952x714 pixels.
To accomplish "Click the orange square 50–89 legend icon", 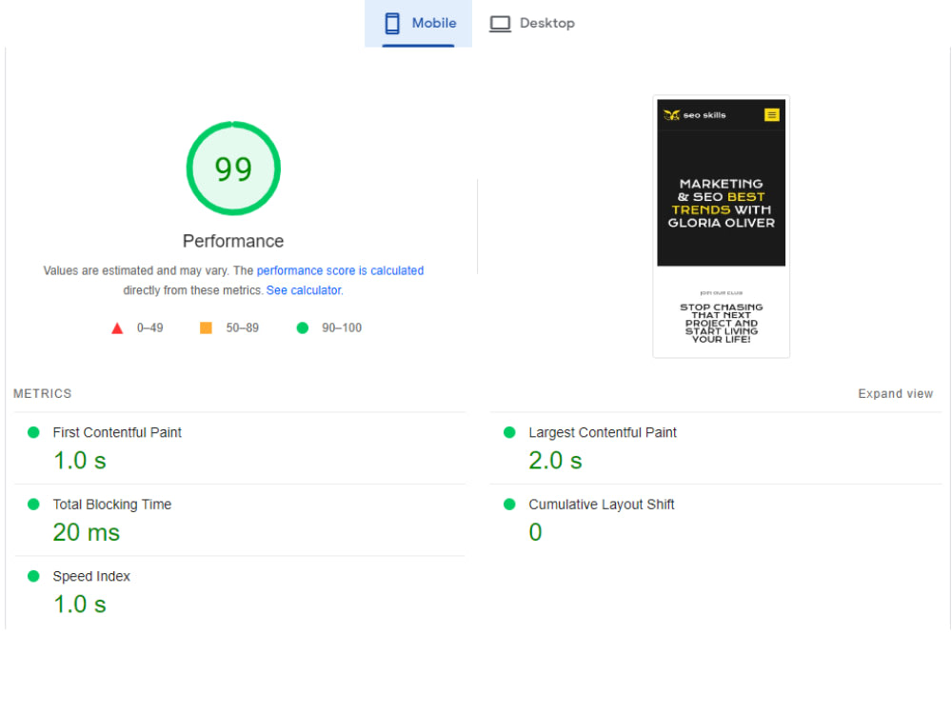I will pyautogui.click(x=206, y=327).
